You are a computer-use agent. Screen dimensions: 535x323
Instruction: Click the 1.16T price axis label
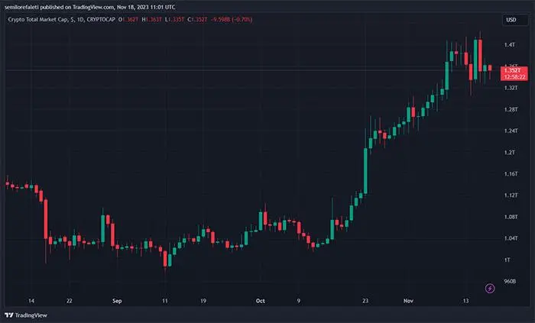coord(511,174)
